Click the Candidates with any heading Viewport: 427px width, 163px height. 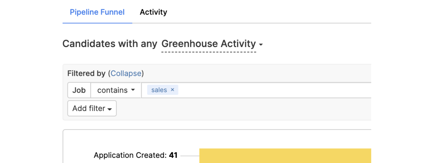110,44
